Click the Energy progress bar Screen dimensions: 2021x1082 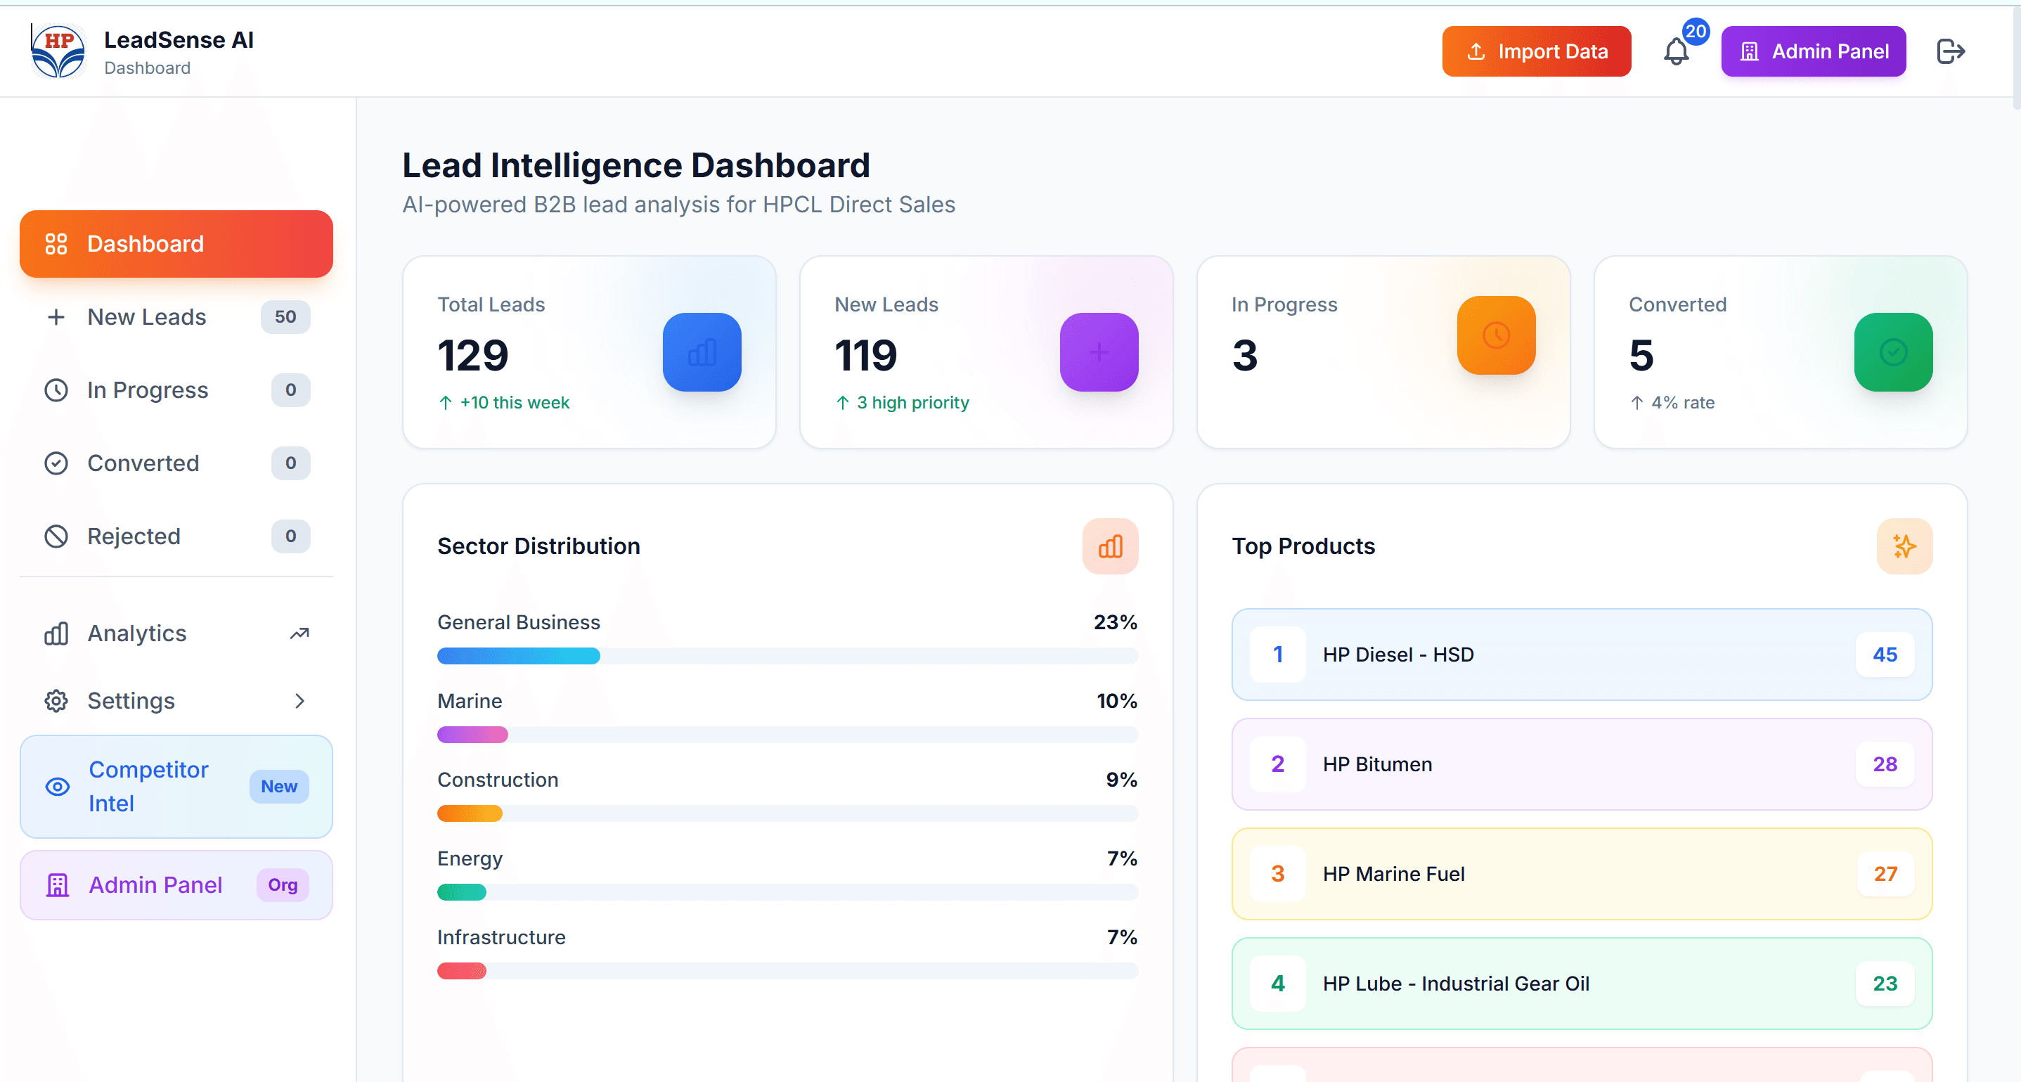(x=787, y=892)
